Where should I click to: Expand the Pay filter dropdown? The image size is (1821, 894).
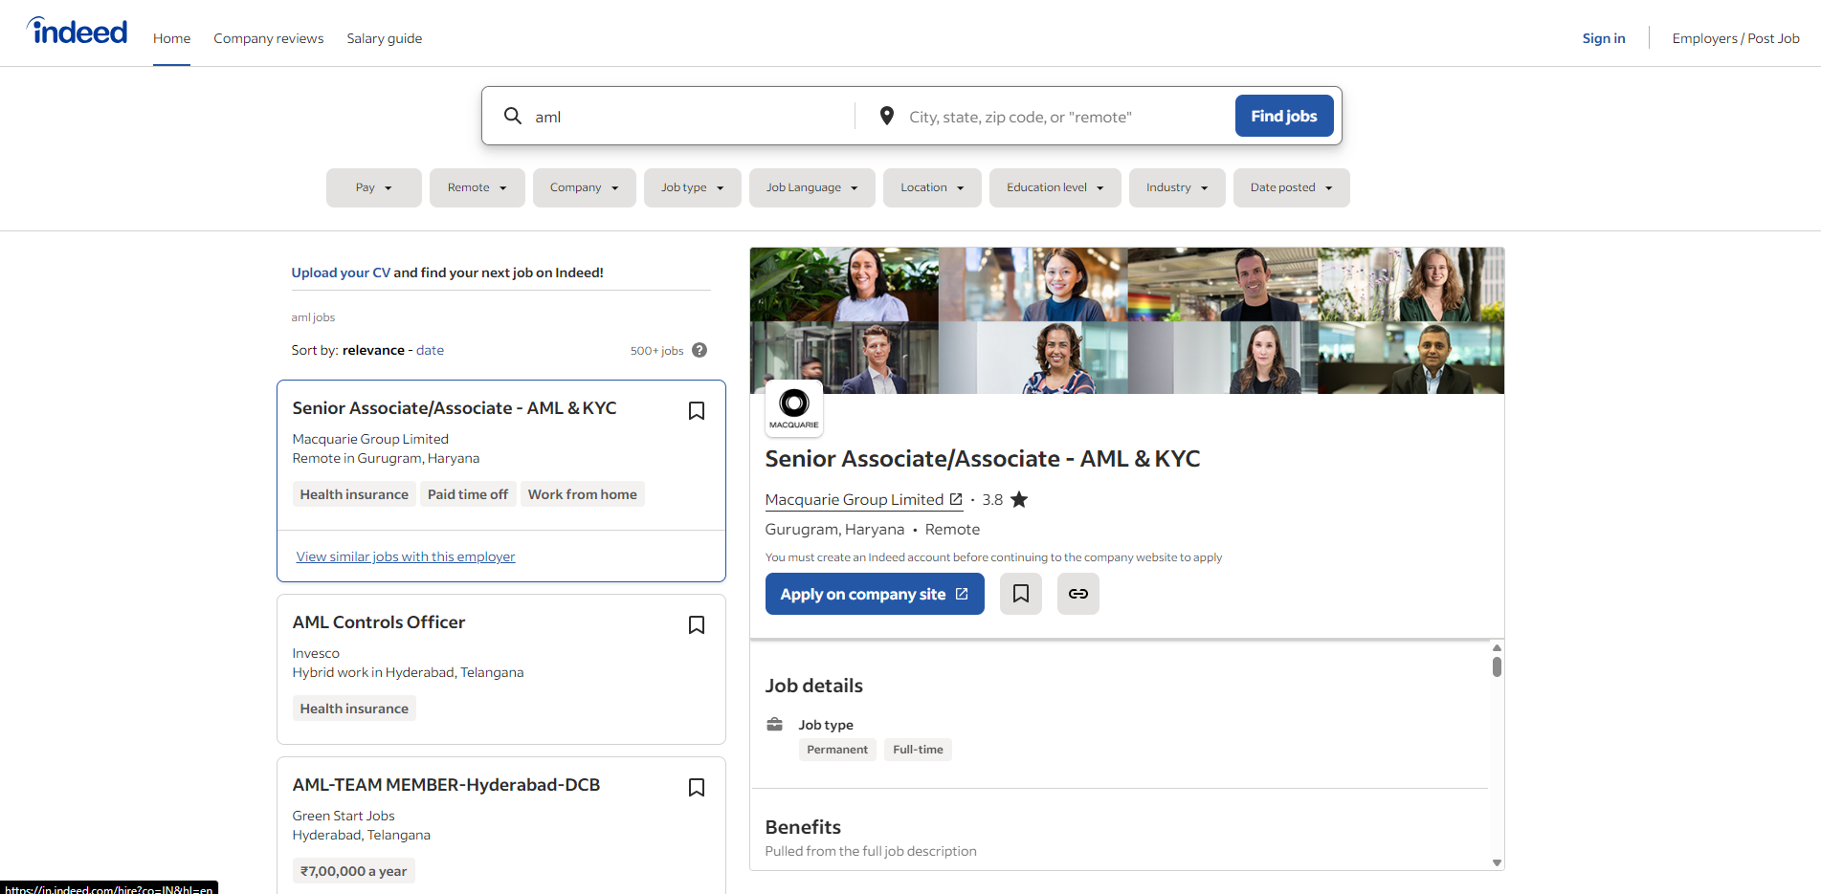coord(373,187)
